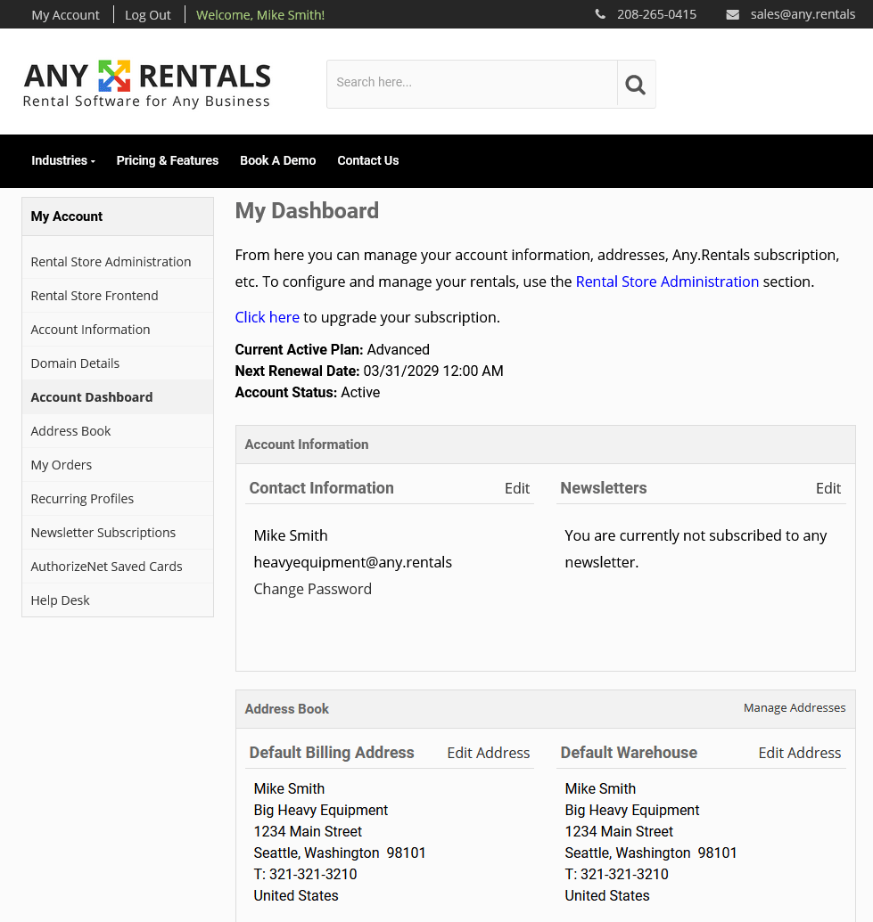This screenshot has height=922, width=873.
Task: Open Pricing & Features menu item
Action: 167,160
